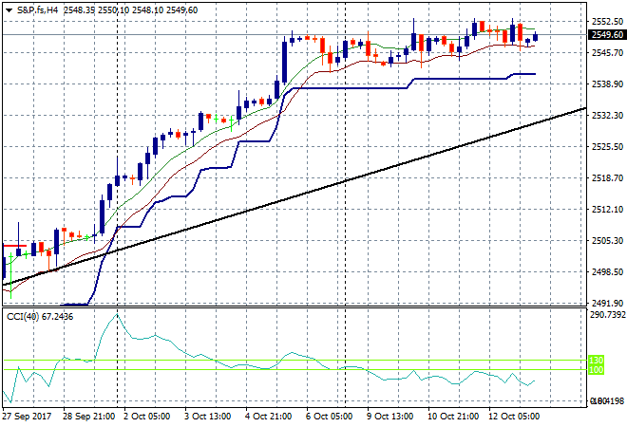Open the chart menu triangle beside S&P.fs
Viewport: 627px width, 427px height.
tap(9, 10)
